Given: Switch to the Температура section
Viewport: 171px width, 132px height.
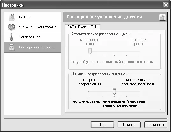Looking at the screenshot, I should [x=32, y=37].
